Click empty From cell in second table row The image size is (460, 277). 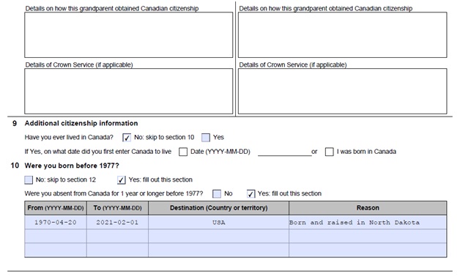[56, 236]
